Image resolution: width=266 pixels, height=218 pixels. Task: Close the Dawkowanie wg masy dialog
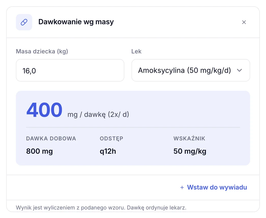pyautogui.click(x=244, y=22)
